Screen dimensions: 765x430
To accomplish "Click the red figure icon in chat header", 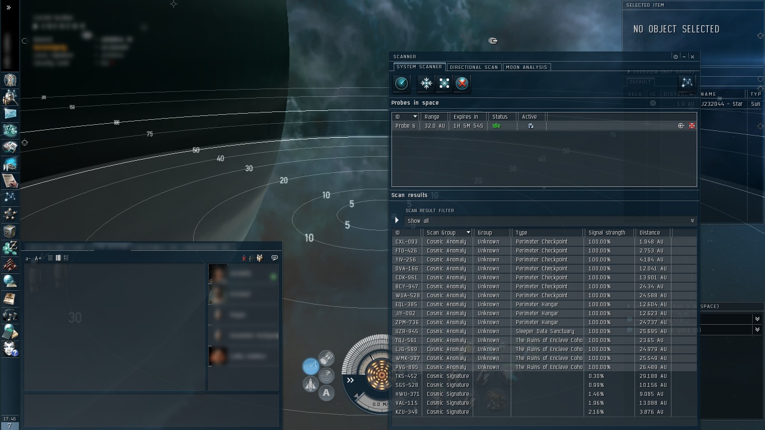I will tap(244, 258).
